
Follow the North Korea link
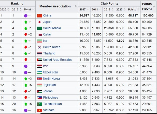click(x=51, y=79)
